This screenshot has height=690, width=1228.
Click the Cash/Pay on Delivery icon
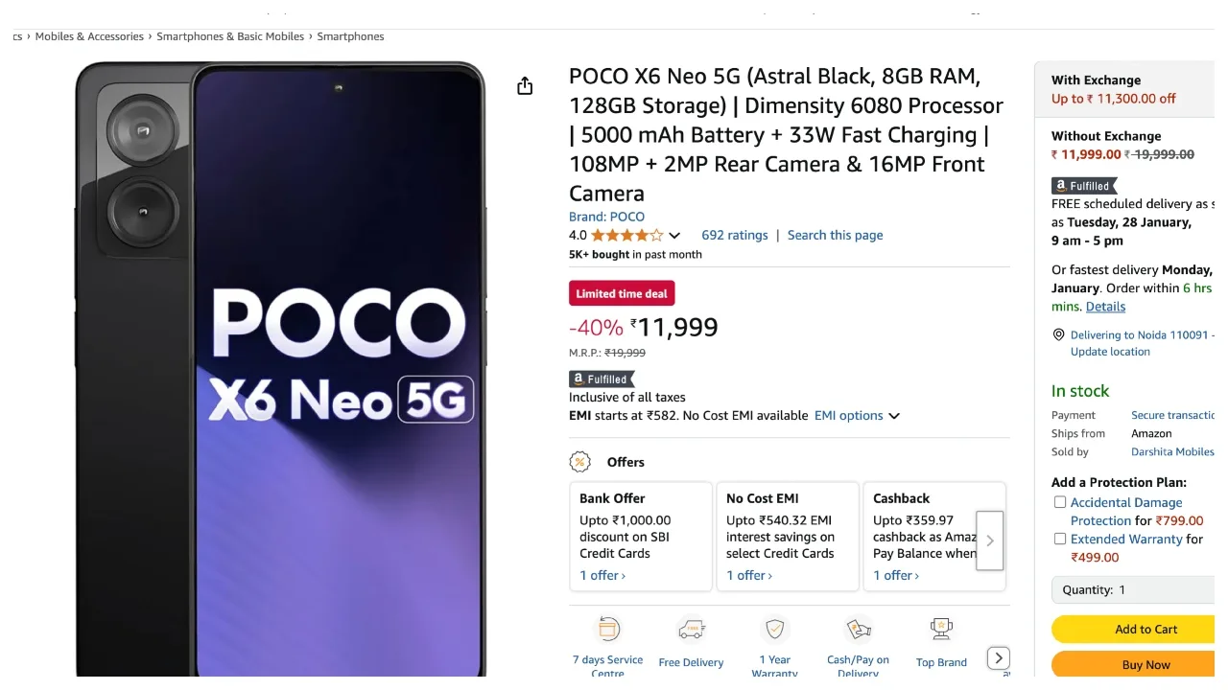858,630
